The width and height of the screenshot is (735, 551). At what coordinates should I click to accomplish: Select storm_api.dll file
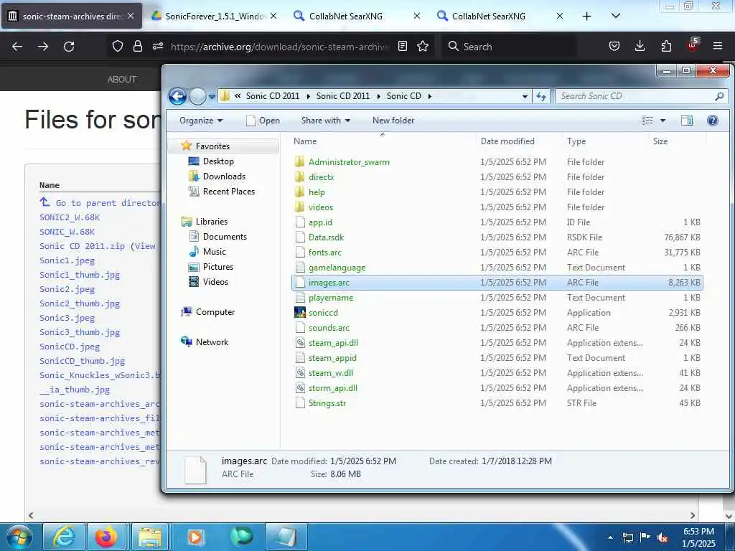(332, 388)
